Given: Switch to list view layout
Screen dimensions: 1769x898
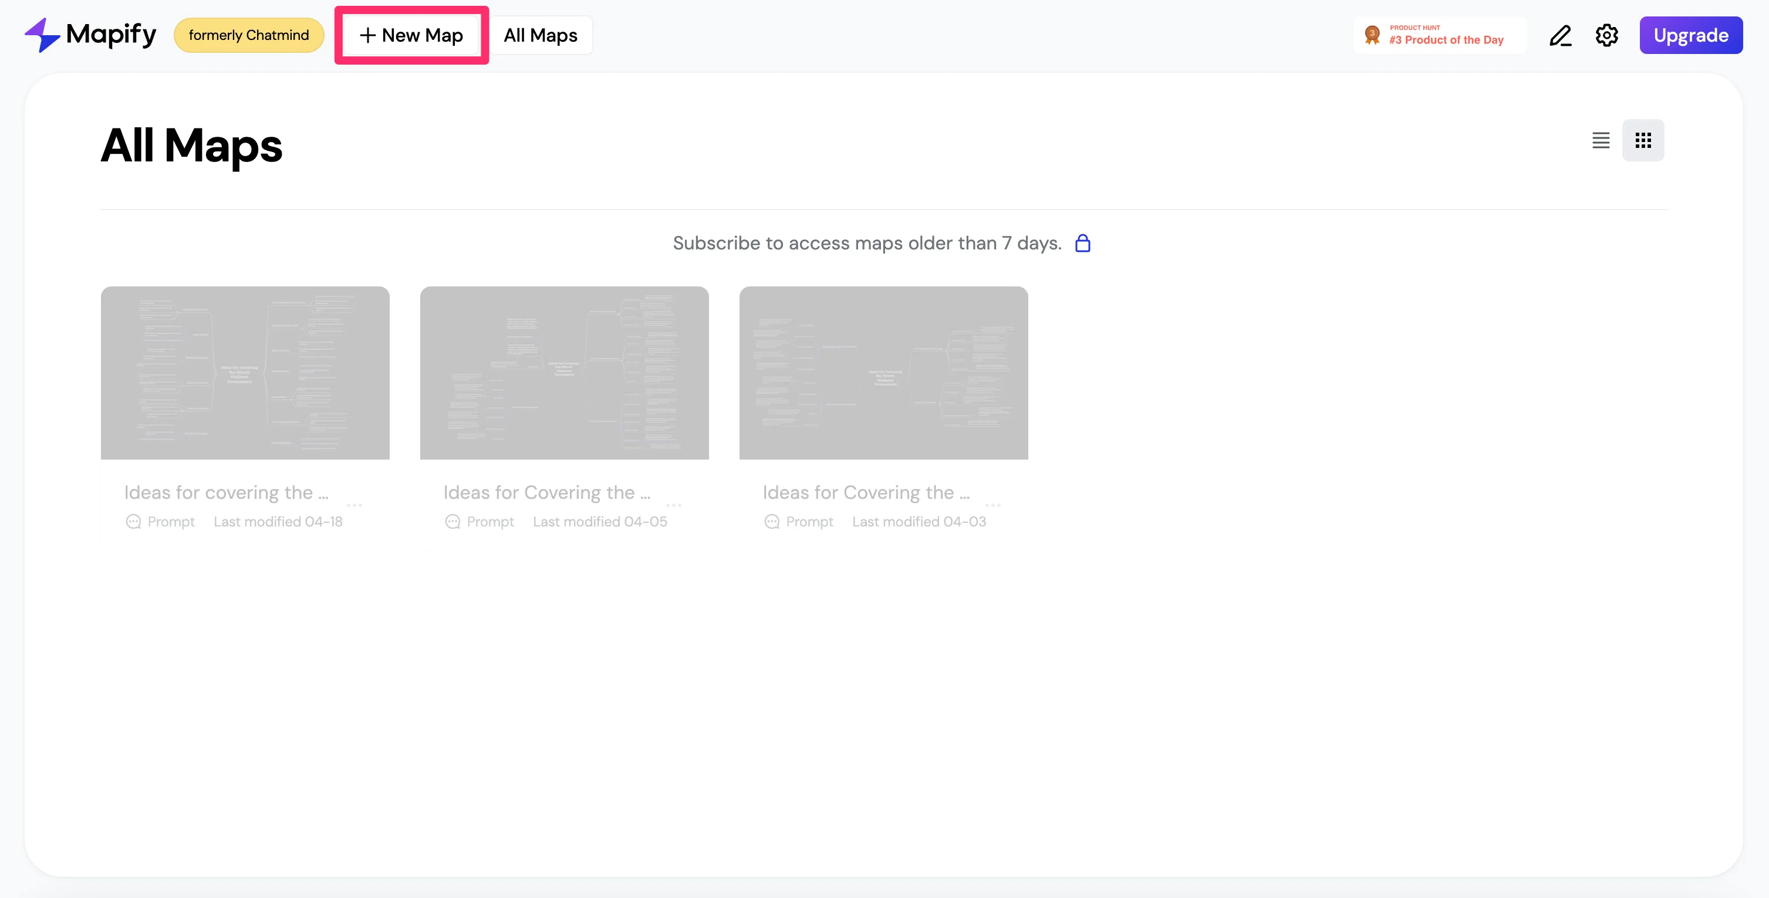Looking at the screenshot, I should click(1601, 141).
